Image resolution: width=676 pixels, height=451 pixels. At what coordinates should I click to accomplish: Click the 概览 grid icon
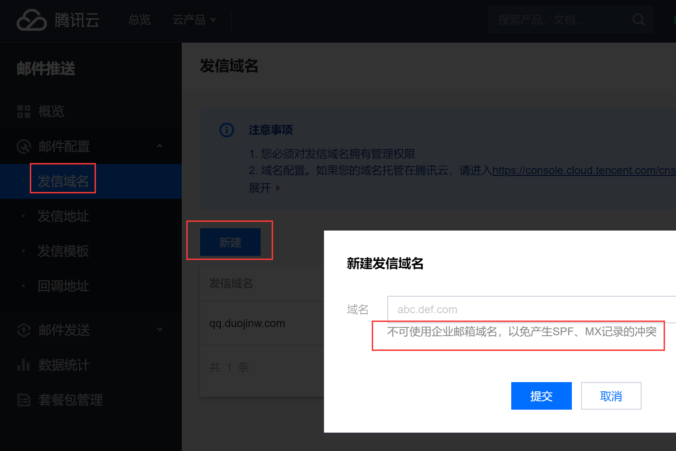click(24, 112)
